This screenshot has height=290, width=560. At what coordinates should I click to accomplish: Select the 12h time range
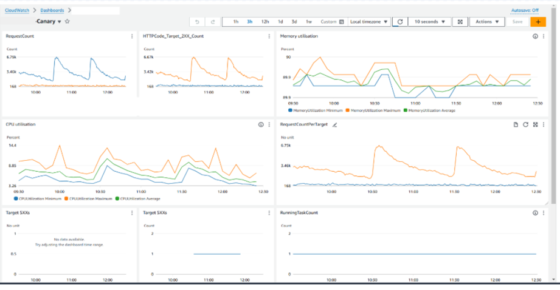pyautogui.click(x=265, y=22)
